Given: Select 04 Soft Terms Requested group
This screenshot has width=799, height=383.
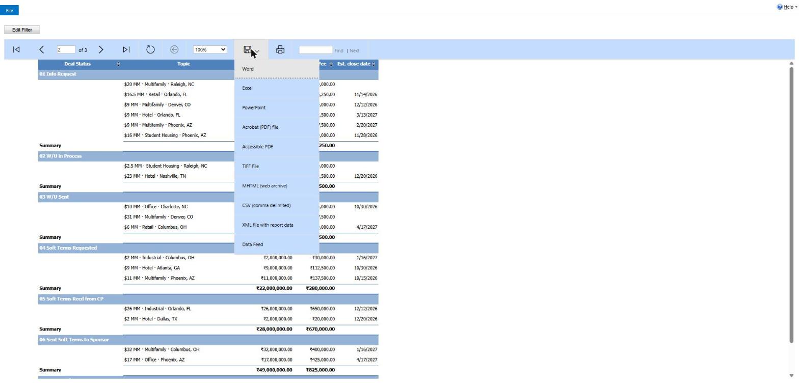Looking at the screenshot, I should click(208, 248).
